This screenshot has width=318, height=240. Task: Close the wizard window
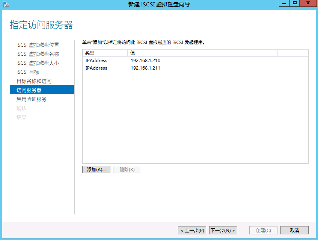click(x=308, y=3)
